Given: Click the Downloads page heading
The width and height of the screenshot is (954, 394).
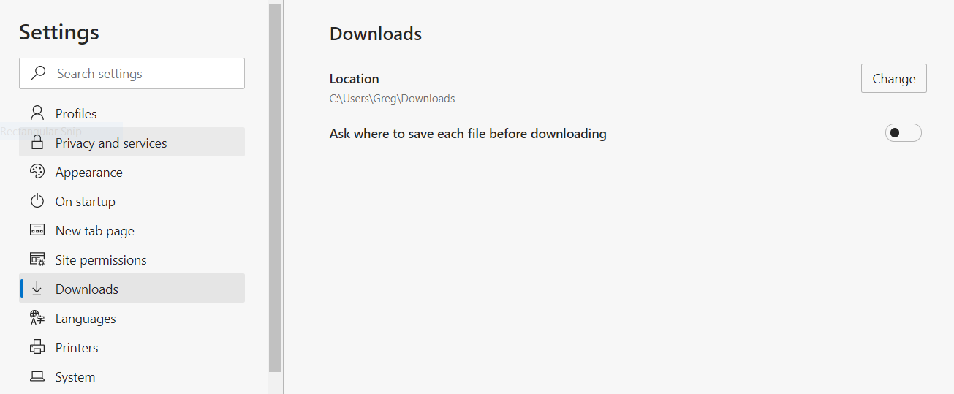Looking at the screenshot, I should tap(376, 34).
